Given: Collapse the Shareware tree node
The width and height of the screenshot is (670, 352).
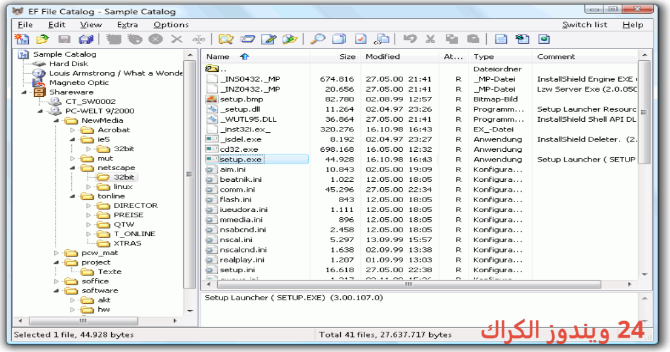Looking at the screenshot, I should tap(24, 92).
